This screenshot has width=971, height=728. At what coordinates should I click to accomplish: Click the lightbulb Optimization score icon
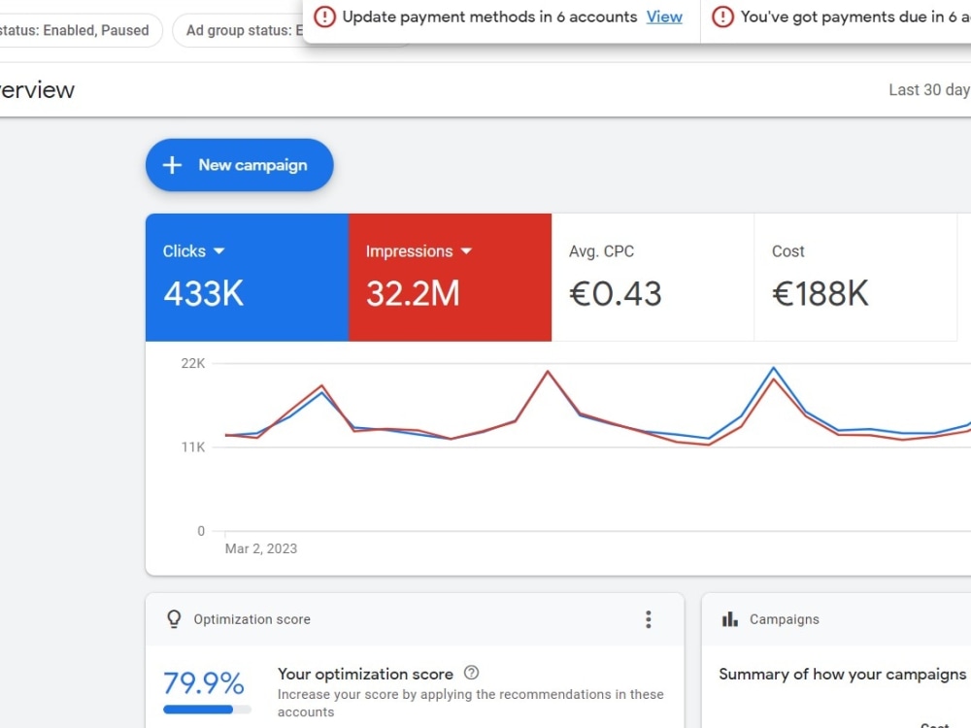coord(174,619)
